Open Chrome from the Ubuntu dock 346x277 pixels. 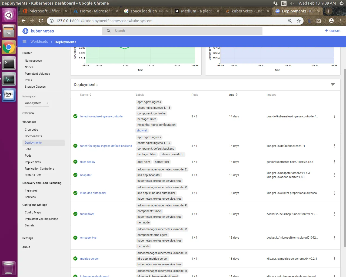(9, 48)
